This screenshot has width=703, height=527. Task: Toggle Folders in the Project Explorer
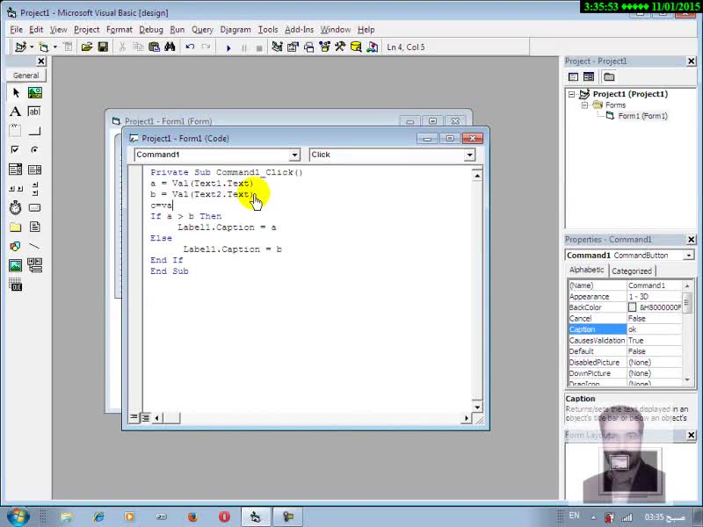[609, 76]
